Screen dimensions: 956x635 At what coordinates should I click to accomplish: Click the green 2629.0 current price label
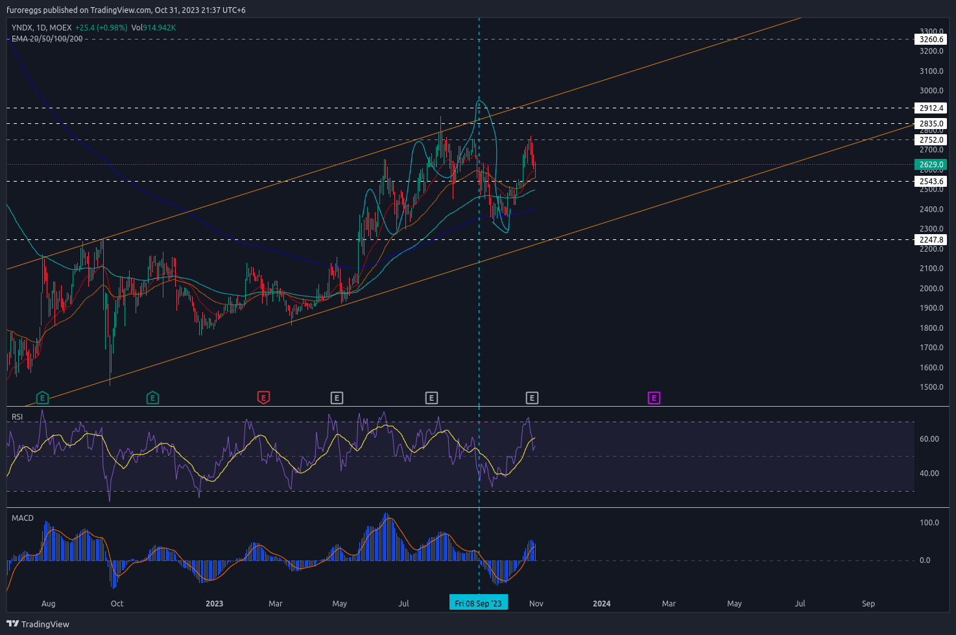tap(931, 165)
